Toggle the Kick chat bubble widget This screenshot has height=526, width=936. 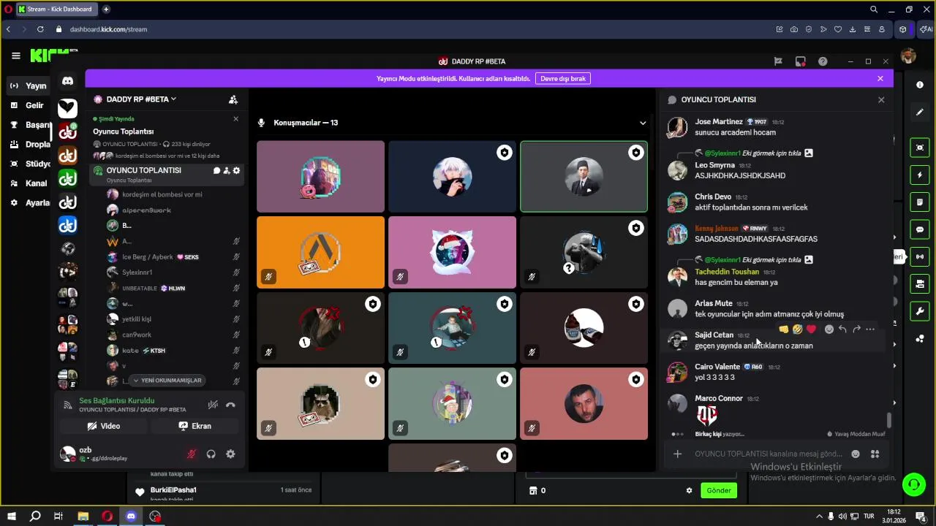[x=920, y=229]
